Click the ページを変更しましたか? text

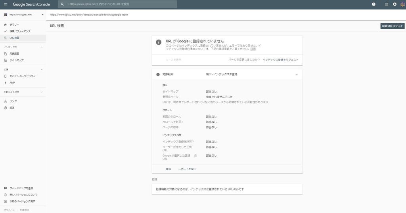pos(244,60)
